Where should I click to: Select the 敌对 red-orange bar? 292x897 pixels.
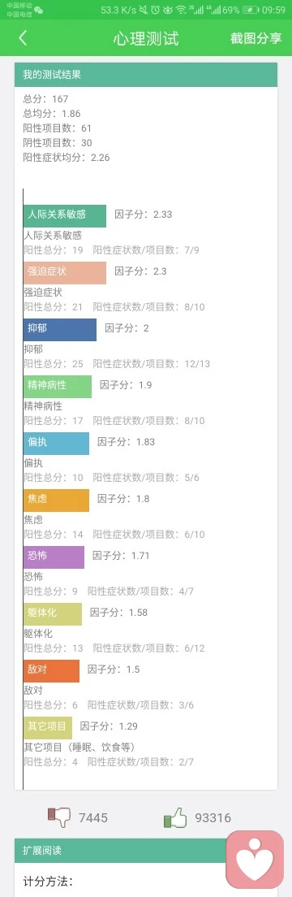point(51,671)
